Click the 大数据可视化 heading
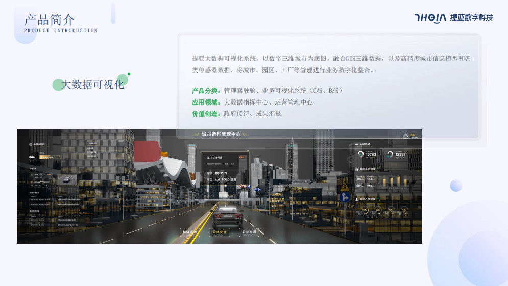This screenshot has height=286, width=508. (93, 85)
